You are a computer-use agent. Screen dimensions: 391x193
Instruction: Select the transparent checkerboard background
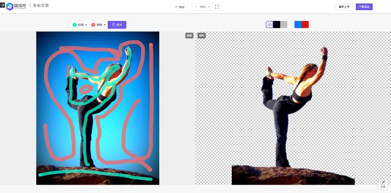269,25
